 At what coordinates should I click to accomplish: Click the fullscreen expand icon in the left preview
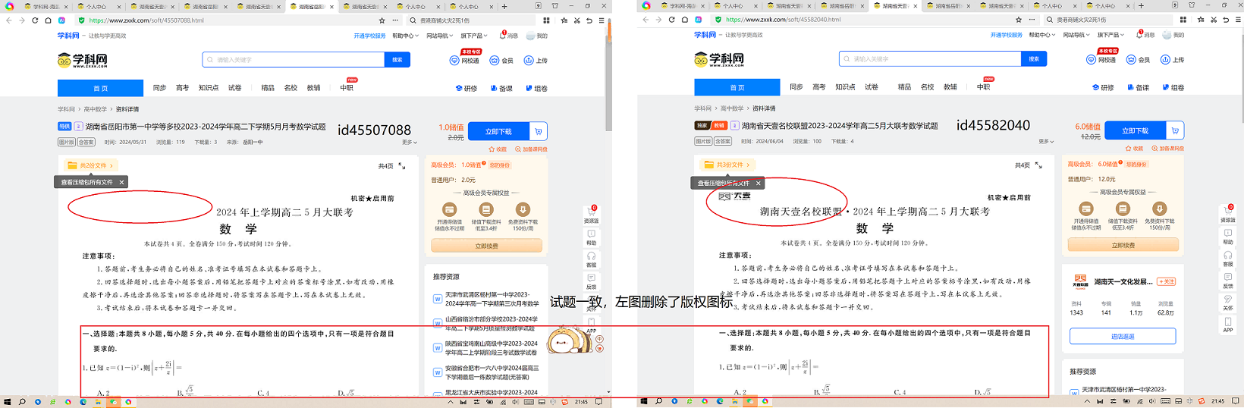coord(402,165)
